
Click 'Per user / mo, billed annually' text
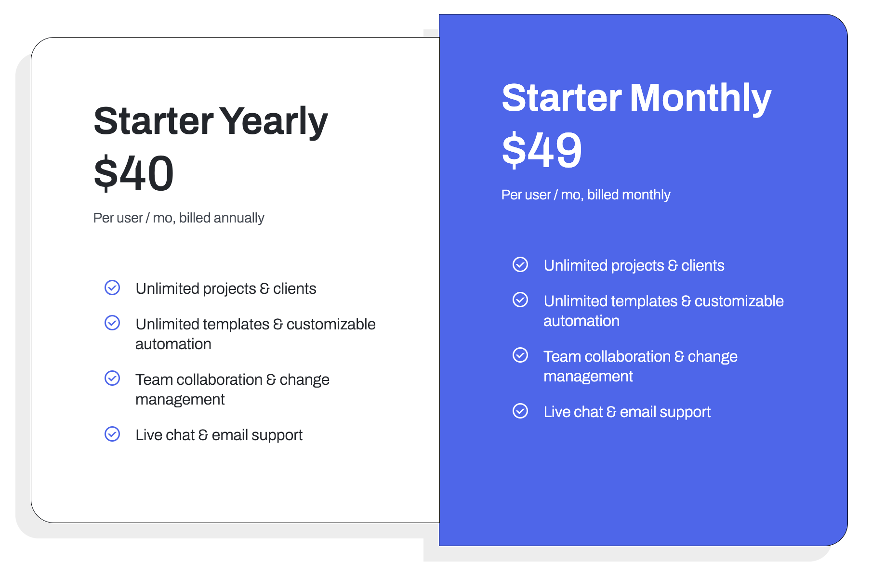click(x=179, y=218)
